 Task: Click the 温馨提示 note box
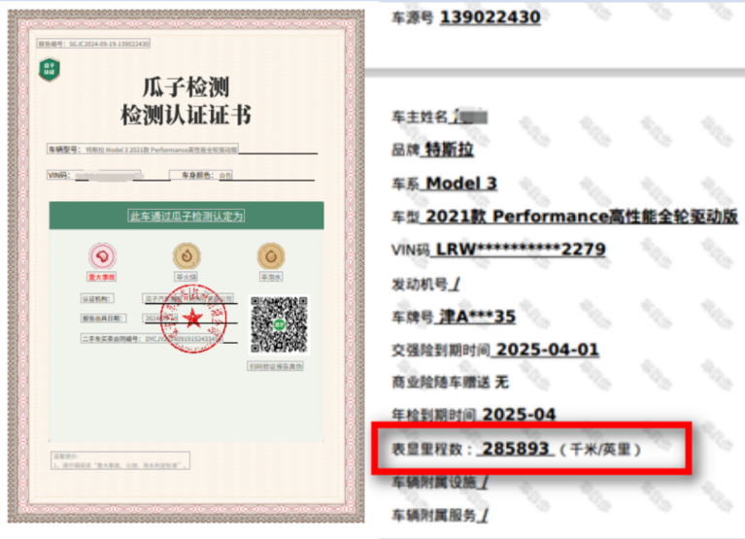[x=120, y=460]
